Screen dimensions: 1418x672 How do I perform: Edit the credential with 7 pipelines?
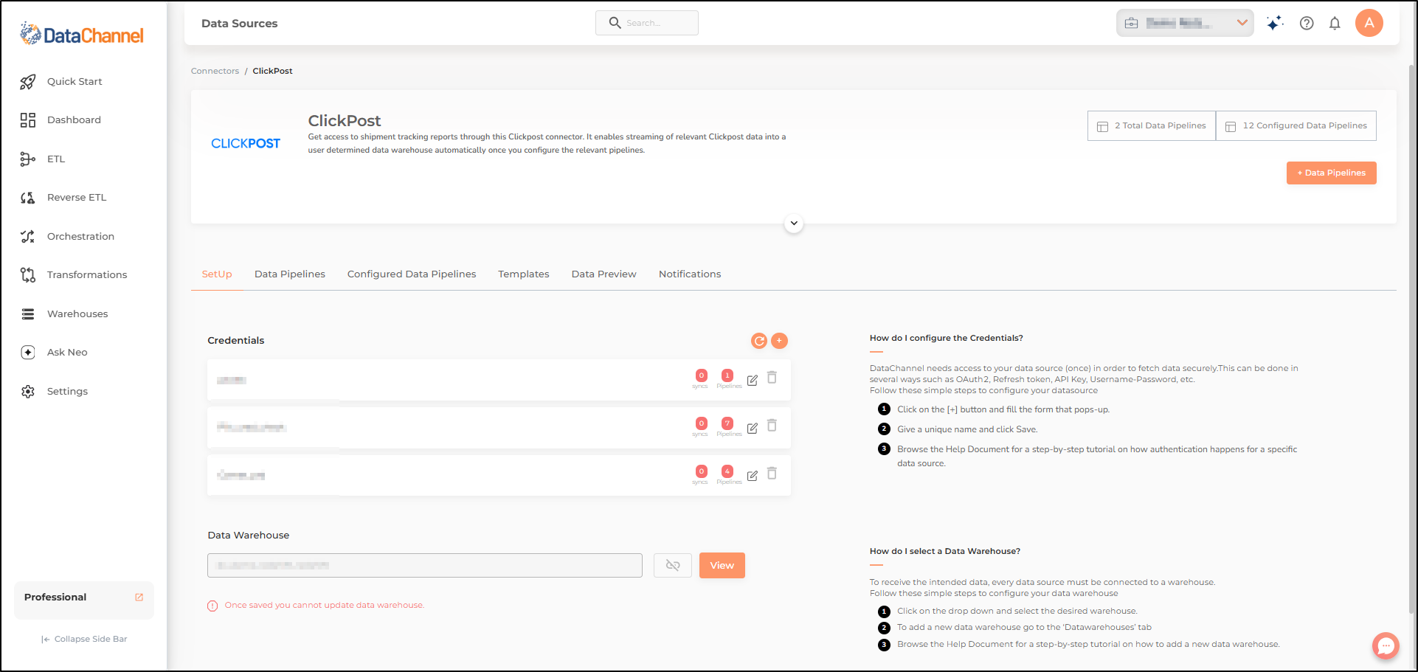tap(752, 429)
